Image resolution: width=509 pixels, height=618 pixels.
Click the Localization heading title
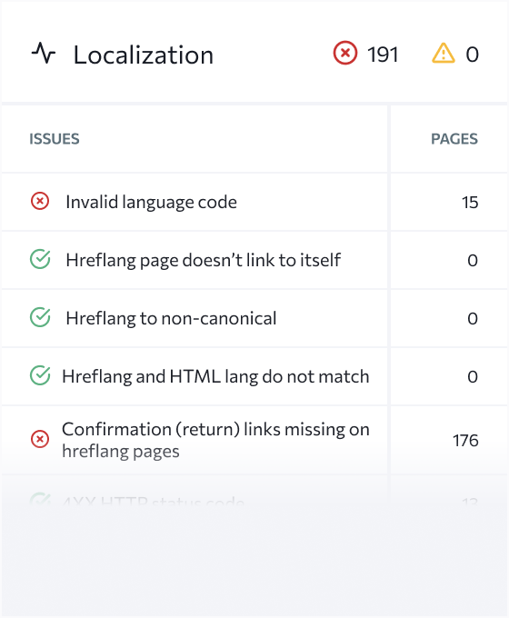pos(144,55)
